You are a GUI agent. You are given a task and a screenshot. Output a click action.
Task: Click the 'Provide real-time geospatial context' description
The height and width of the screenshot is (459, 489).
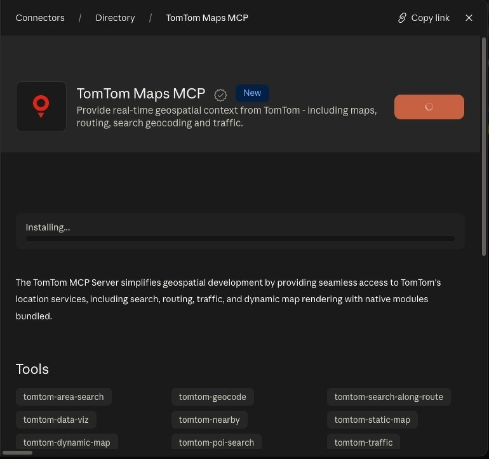click(227, 117)
